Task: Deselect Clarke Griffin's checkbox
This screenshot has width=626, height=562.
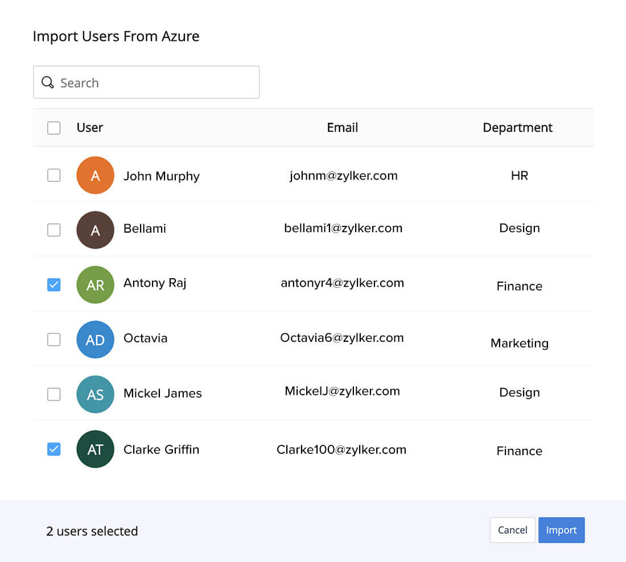Action: point(53,449)
